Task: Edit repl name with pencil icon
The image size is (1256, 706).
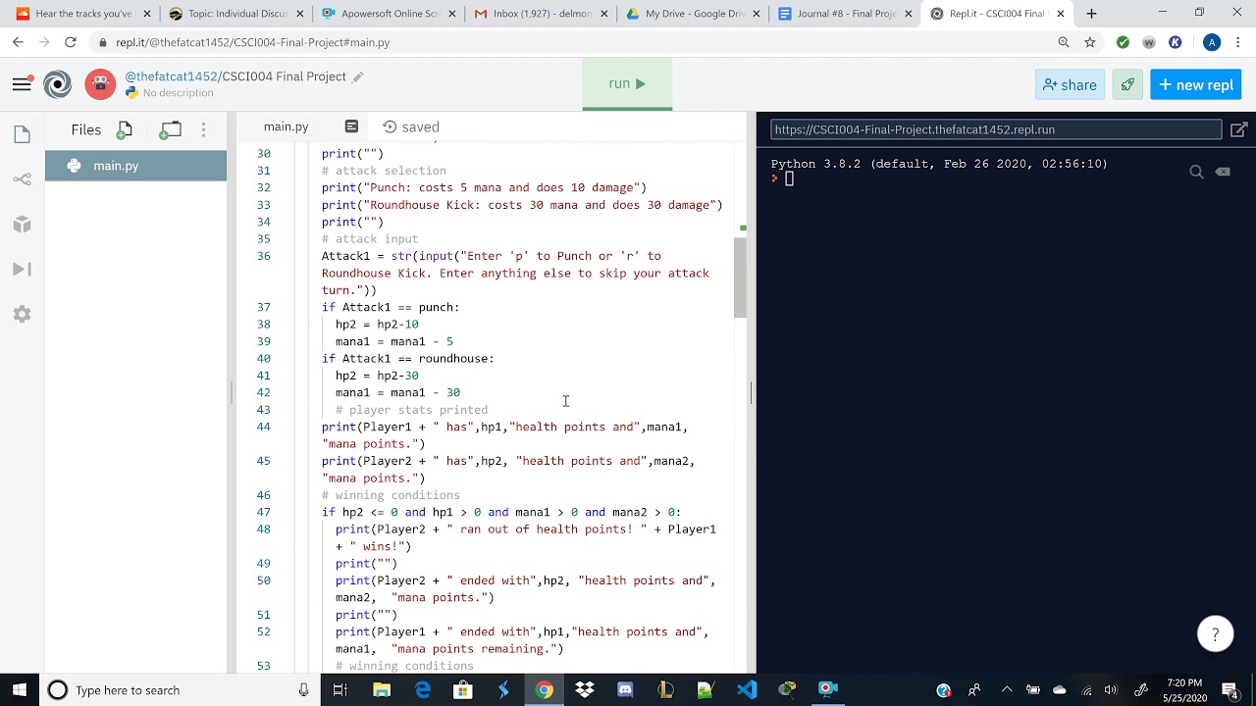Action: (358, 76)
